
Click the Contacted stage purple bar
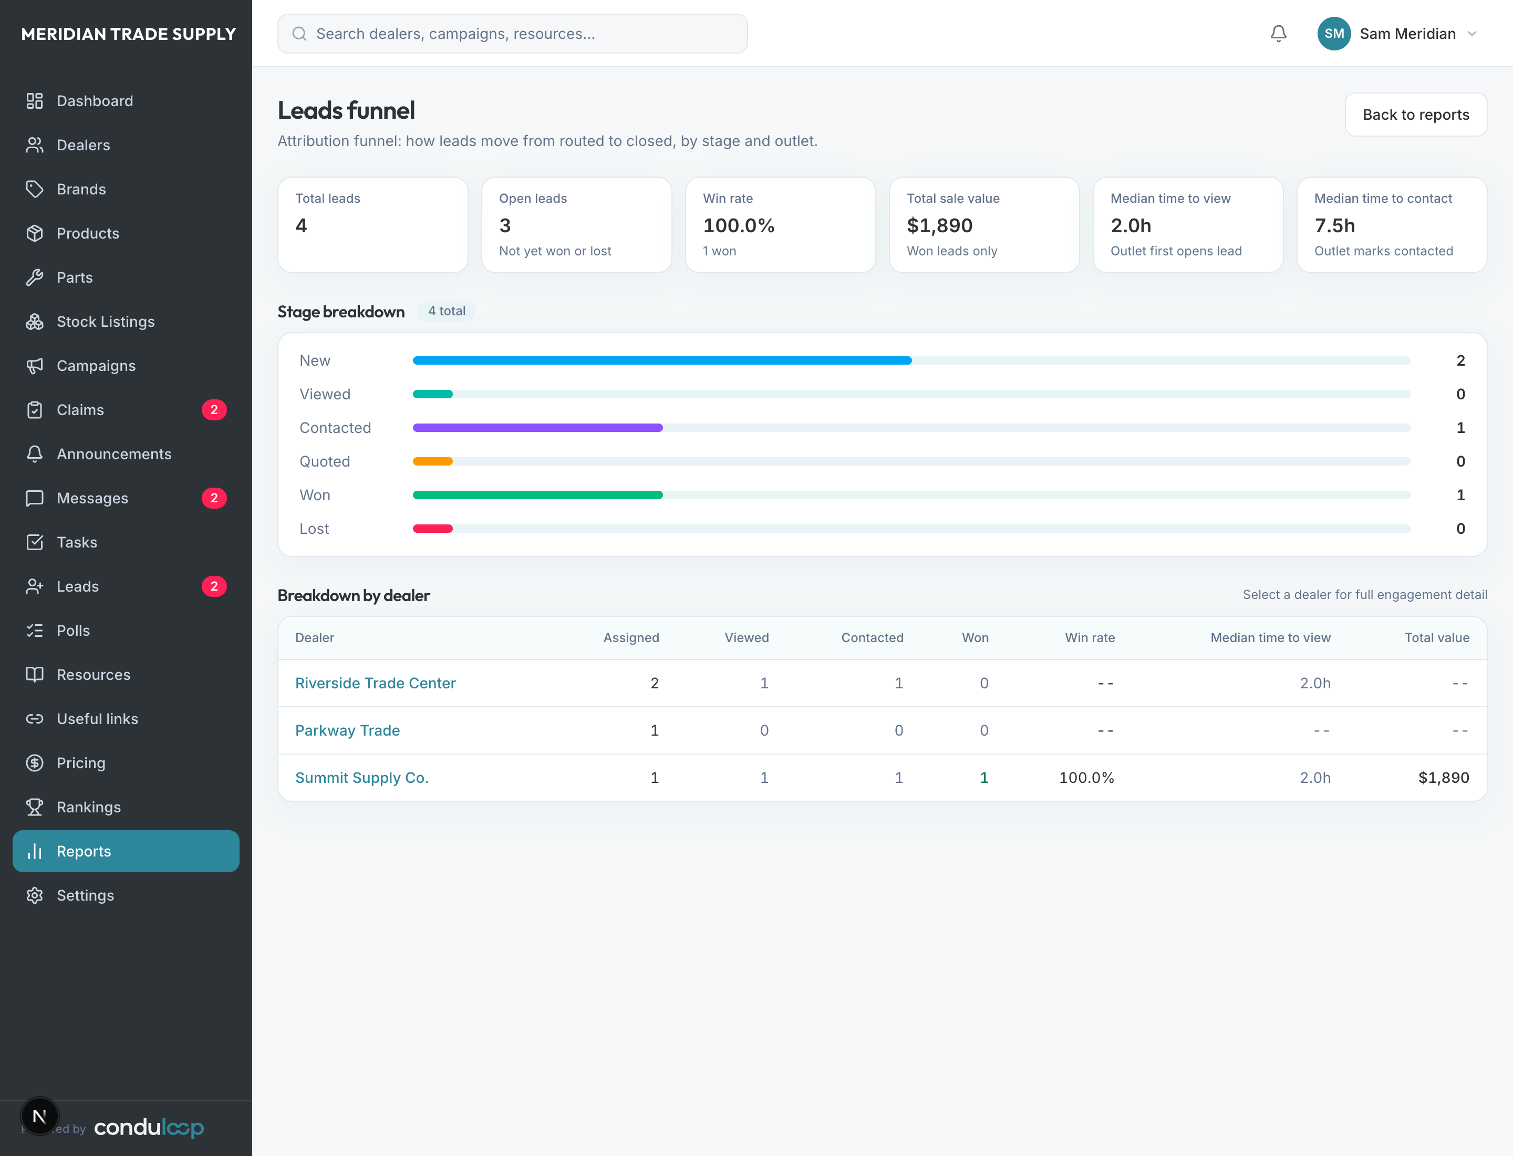(537, 428)
